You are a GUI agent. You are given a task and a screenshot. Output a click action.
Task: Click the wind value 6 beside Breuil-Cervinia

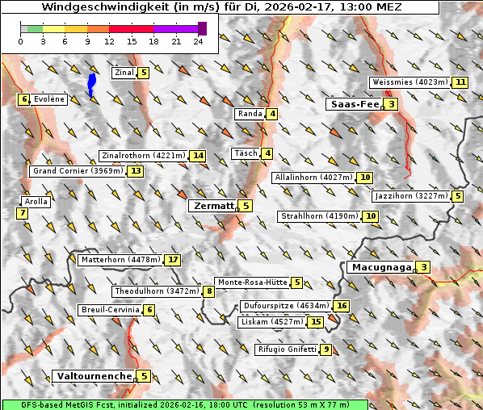[149, 310]
